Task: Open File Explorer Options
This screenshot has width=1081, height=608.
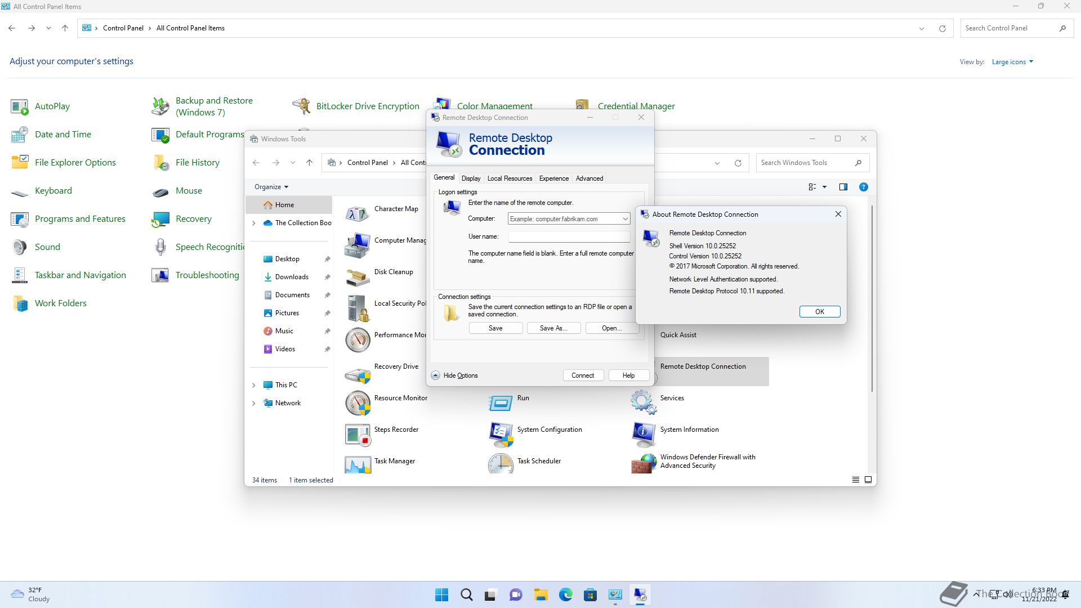Action: point(64,162)
